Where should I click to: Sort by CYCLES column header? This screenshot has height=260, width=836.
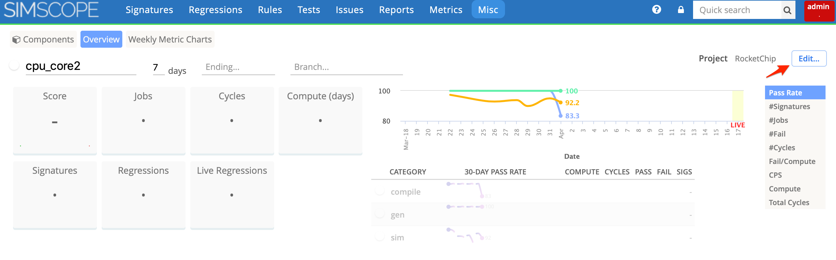[617, 172]
